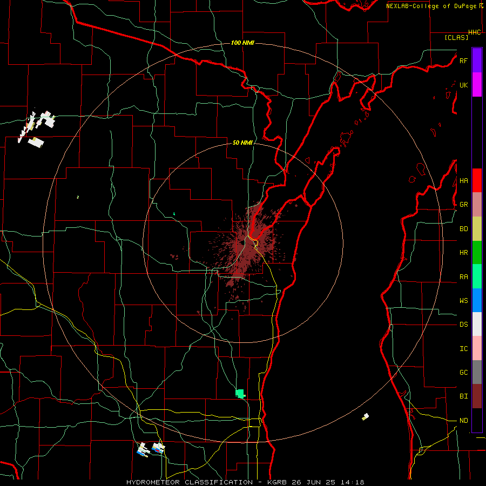486x486 pixels.
Task: Click the small white echo over the lake
Action: tap(366, 416)
